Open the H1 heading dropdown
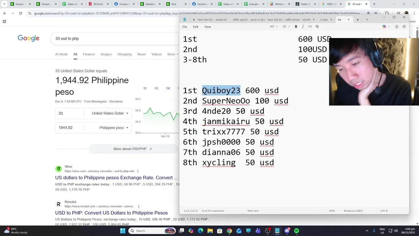 pyautogui.click(x=274, y=27)
